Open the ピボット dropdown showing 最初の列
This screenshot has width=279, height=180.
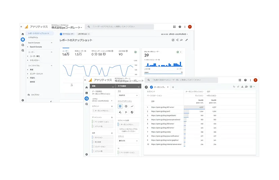coord(128,141)
